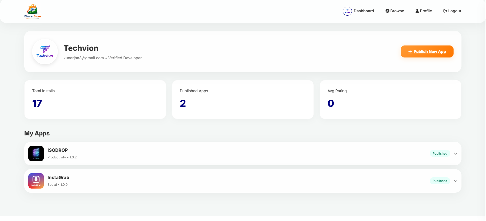The height and width of the screenshot is (221, 486).
Task: Click the Total Installs card
Action: [95, 100]
